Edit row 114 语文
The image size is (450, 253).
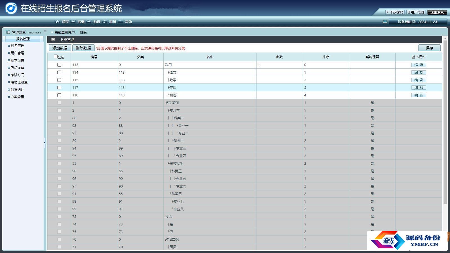point(418,72)
